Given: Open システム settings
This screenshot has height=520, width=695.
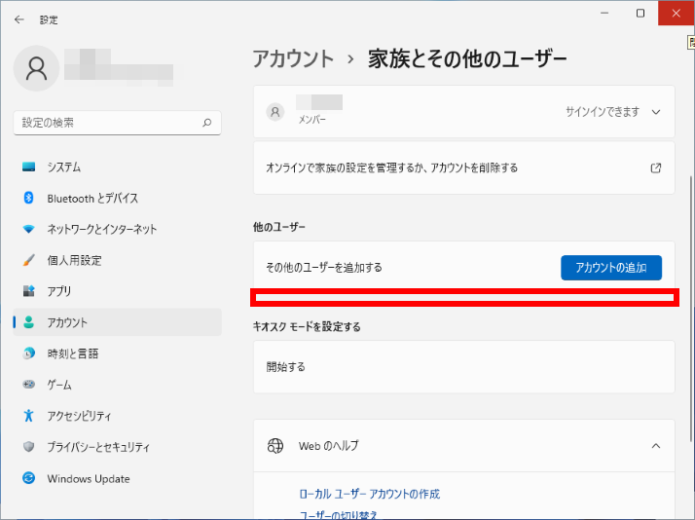Looking at the screenshot, I should click(x=118, y=167).
